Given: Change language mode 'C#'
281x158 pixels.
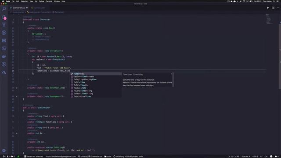Looking at the screenshot, I should [266, 156].
